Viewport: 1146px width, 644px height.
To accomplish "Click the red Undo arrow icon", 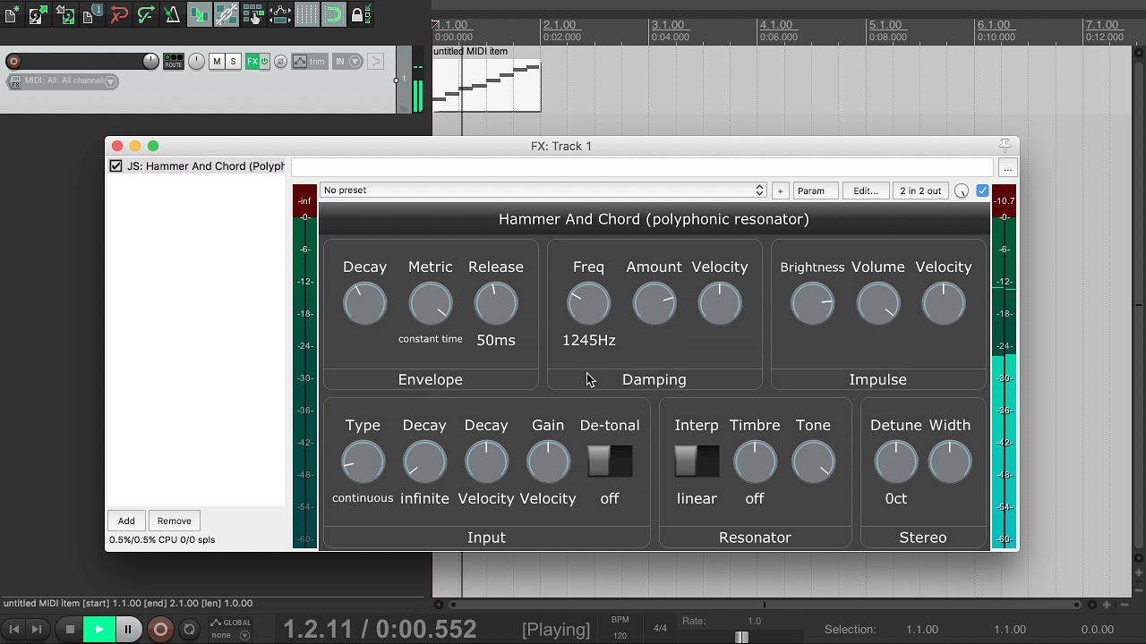I will (x=119, y=15).
